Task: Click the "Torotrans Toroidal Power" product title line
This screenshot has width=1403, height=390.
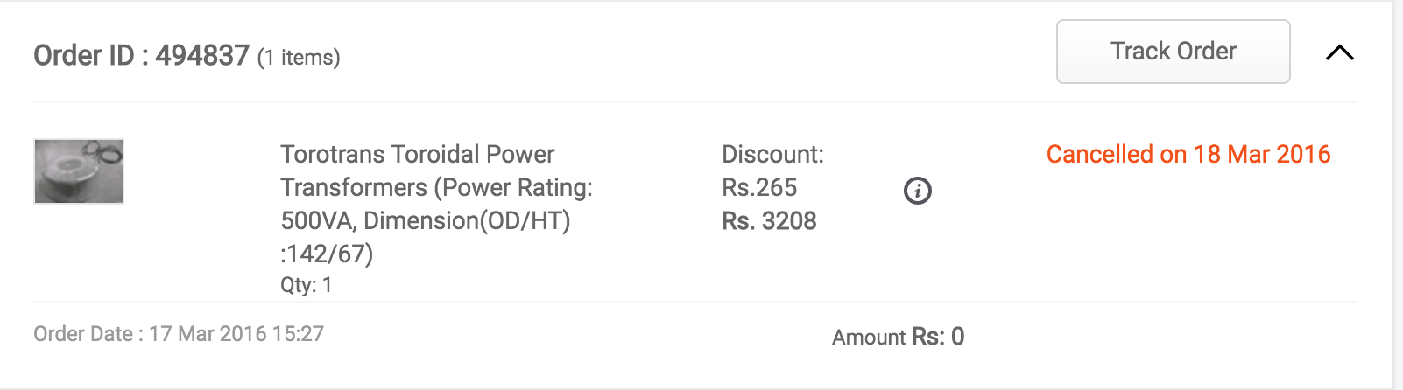Action: 417,155
